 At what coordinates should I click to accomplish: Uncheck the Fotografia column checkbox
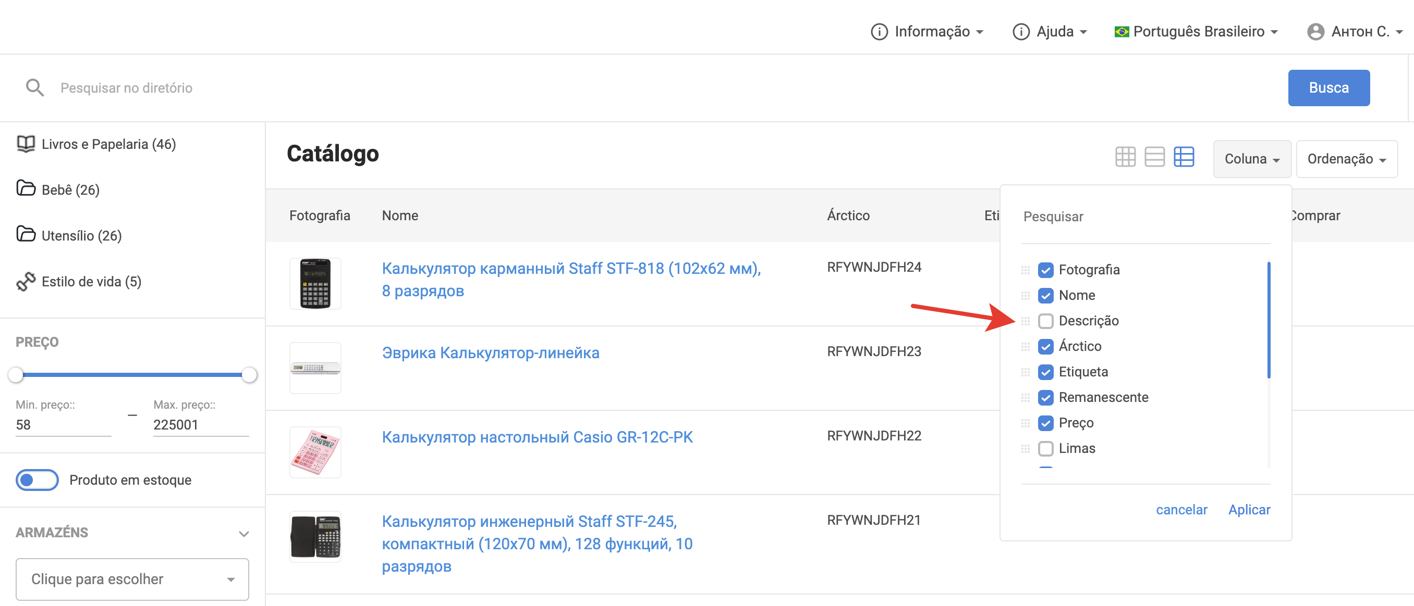[1045, 270]
